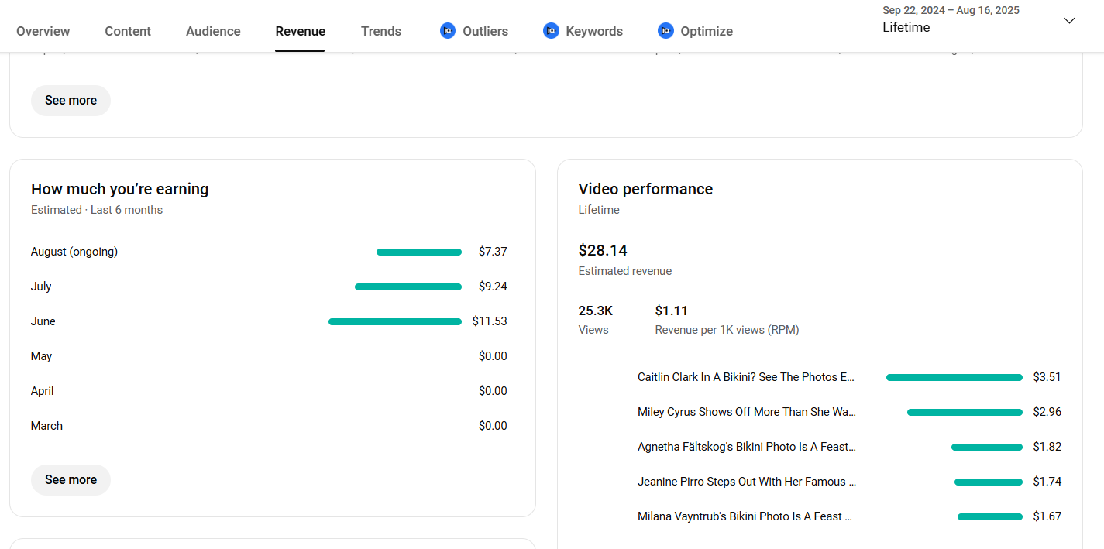Select the Trends tab
Screen dimensions: 1104x549
(381, 31)
